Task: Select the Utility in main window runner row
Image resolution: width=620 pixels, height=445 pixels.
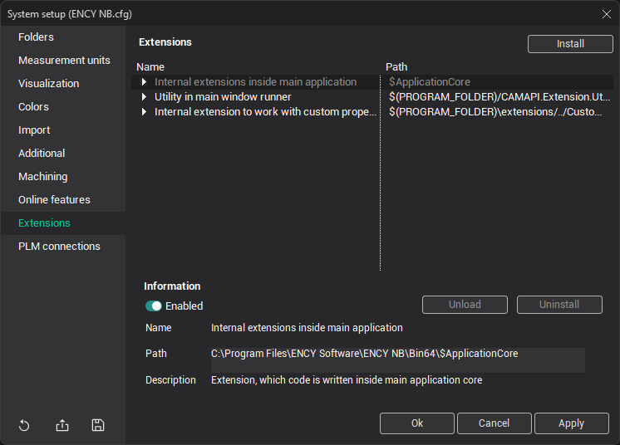Action: point(223,97)
